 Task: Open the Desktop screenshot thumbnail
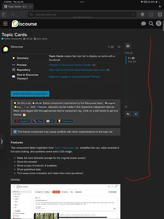(66, 201)
